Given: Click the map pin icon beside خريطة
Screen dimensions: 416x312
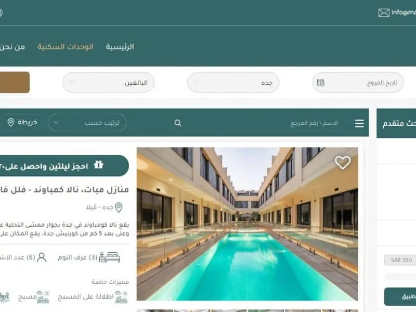Looking at the screenshot, I should click(x=10, y=122).
